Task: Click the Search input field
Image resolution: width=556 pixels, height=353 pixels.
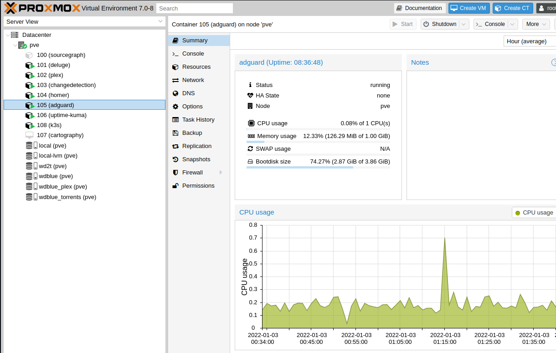Action: tap(194, 8)
